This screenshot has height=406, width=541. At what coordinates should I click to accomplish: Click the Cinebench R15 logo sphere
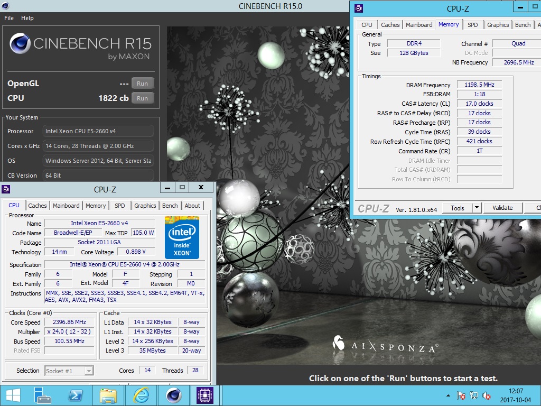(x=20, y=43)
